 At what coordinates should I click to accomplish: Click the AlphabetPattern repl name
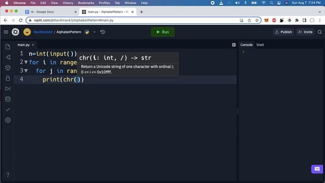pyautogui.click(x=69, y=32)
